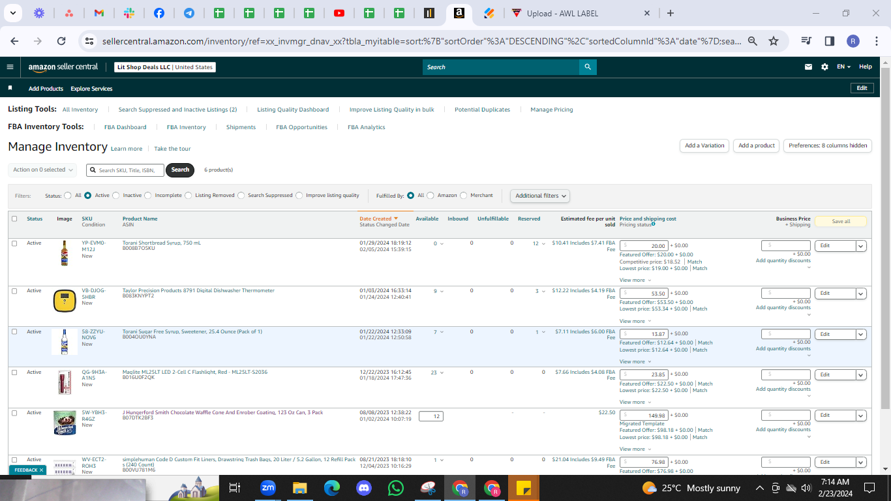Expand View more under Torani Shortbread pricing
Viewport: 891px width, 501px height.
pos(635,280)
